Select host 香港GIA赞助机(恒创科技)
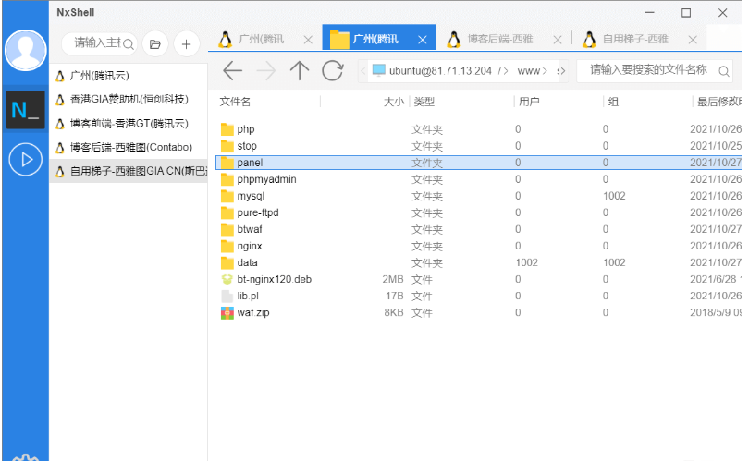This screenshot has height=461, width=749. pyautogui.click(x=129, y=99)
